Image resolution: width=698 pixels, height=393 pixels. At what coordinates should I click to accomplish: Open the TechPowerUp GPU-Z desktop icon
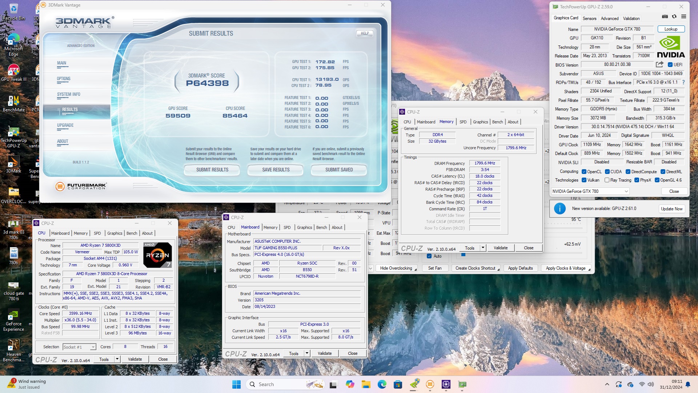pos(14,136)
